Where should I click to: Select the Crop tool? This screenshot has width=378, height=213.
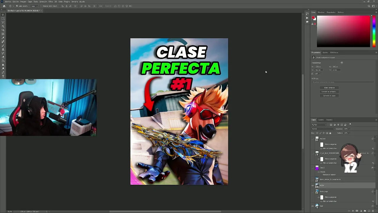(3, 30)
